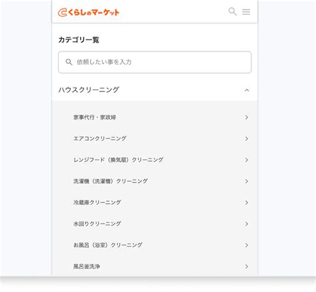Click the くらしのマーケット logo
The image size is (316, 292).
click(89, 12)
